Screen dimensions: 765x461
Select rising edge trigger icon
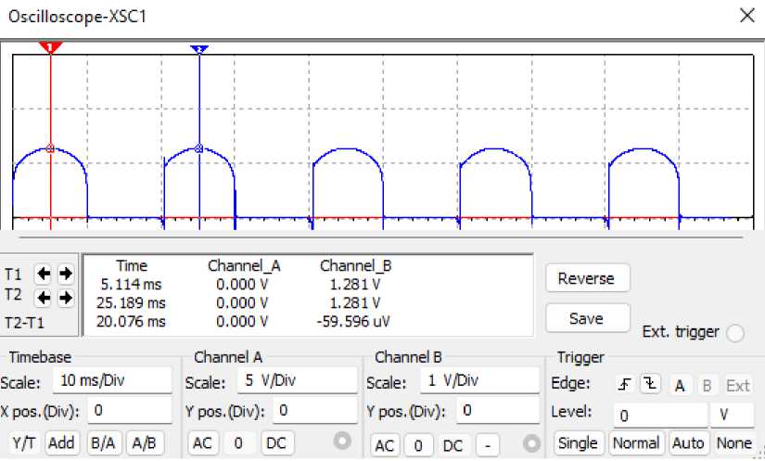625,384
